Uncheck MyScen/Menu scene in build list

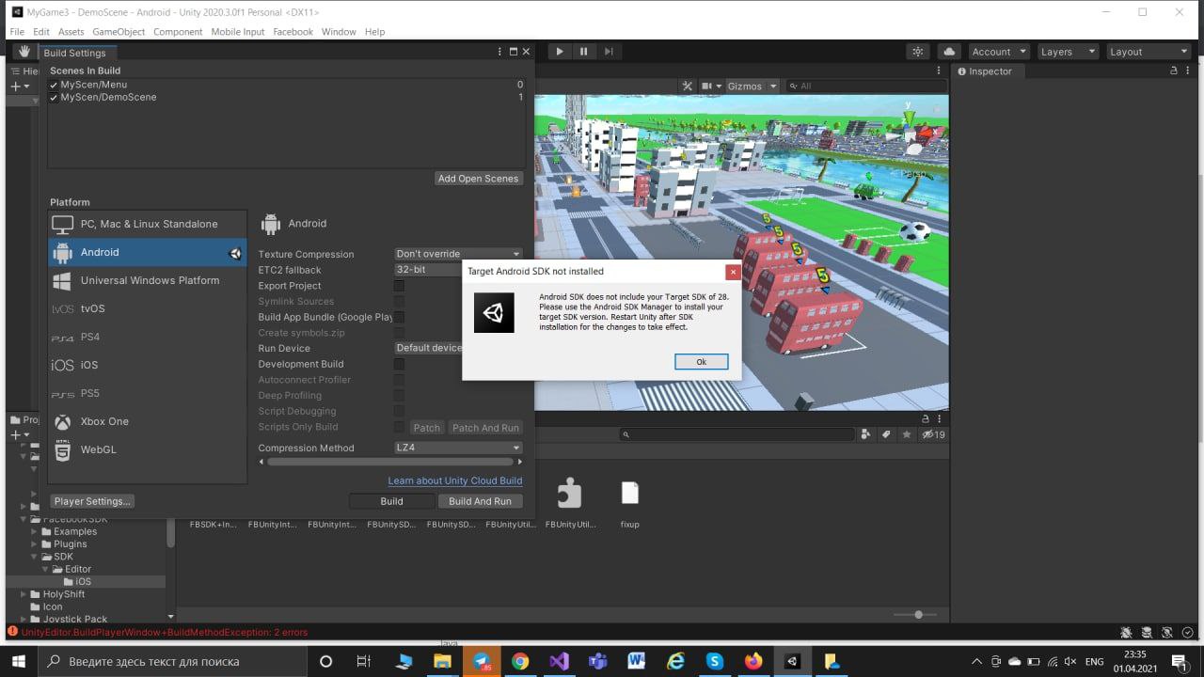coord(54,85)
